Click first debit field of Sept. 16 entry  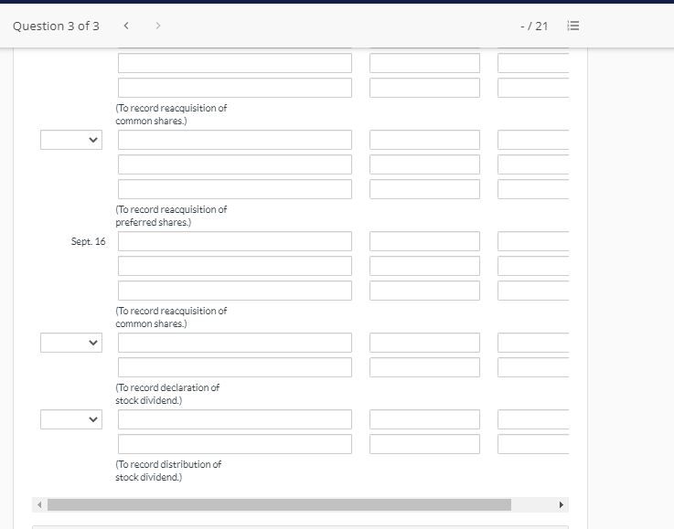(x=424, y=241)
